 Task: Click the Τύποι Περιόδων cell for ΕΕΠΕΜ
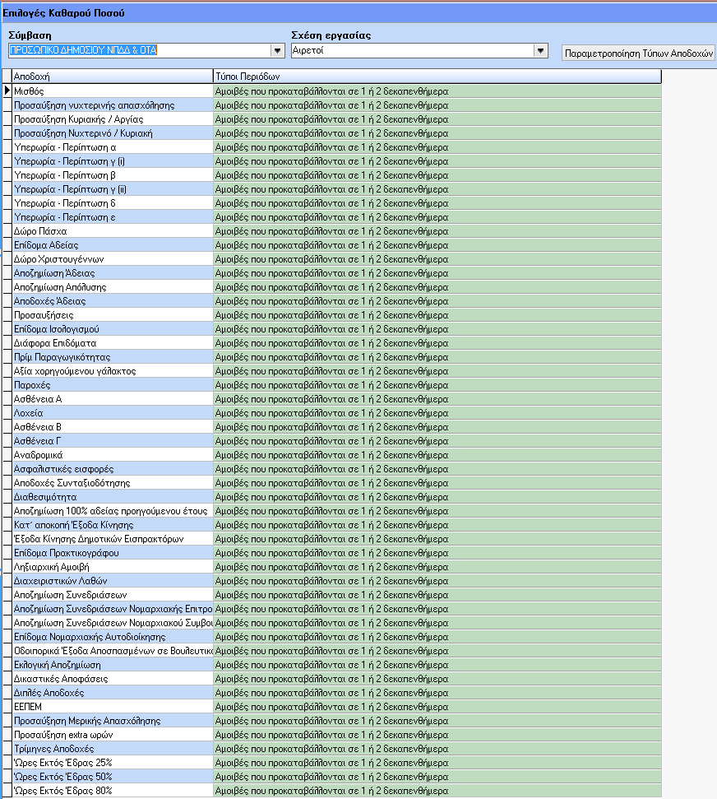click(x=437, y=707)
